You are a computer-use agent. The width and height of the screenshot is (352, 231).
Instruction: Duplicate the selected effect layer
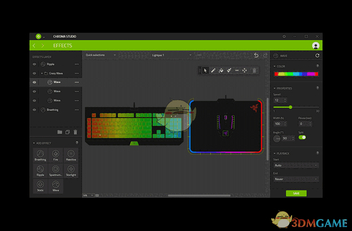67,132
